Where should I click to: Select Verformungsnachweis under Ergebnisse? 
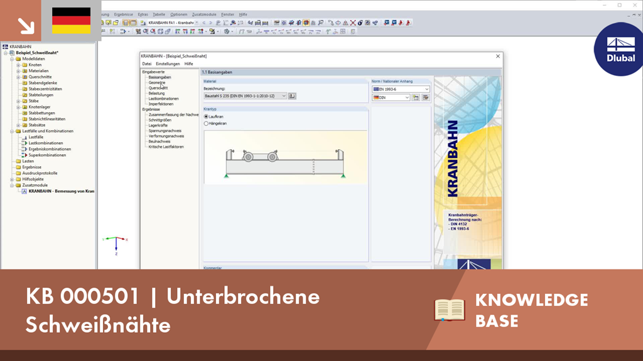click(x=166, y=136)
